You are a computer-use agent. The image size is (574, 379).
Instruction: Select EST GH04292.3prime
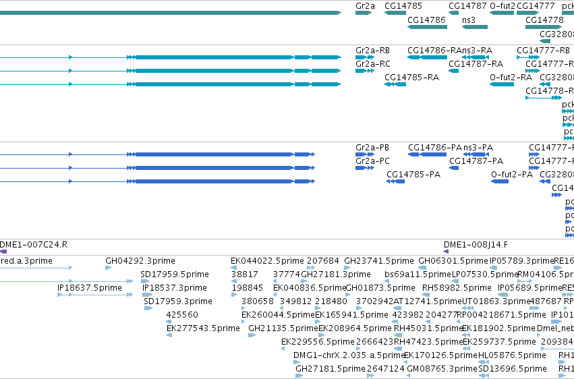pyautogui.click(x=140, y=261)
